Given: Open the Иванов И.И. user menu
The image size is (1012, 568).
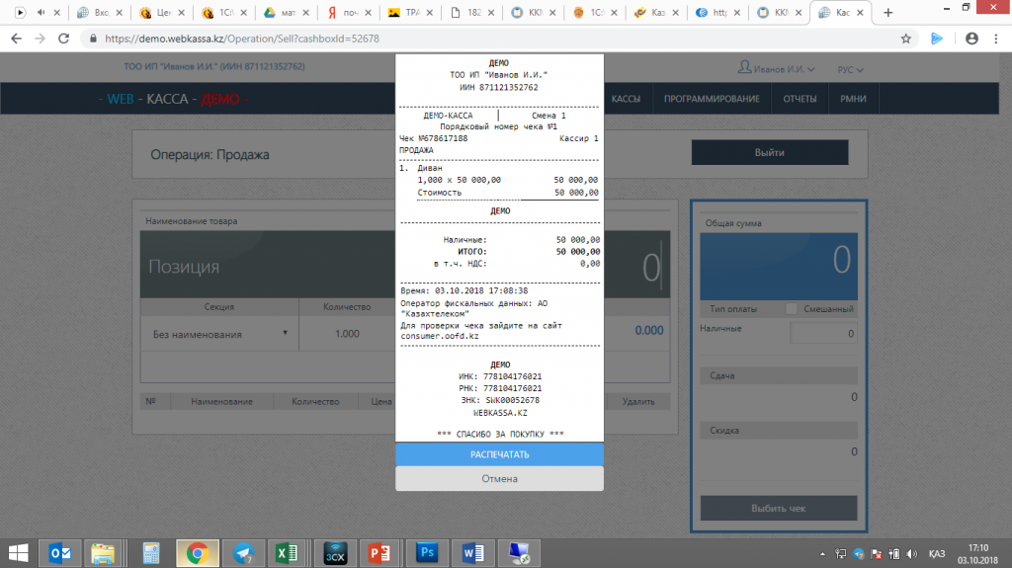Looking at the screenshot, I should [x=777, y=69].
